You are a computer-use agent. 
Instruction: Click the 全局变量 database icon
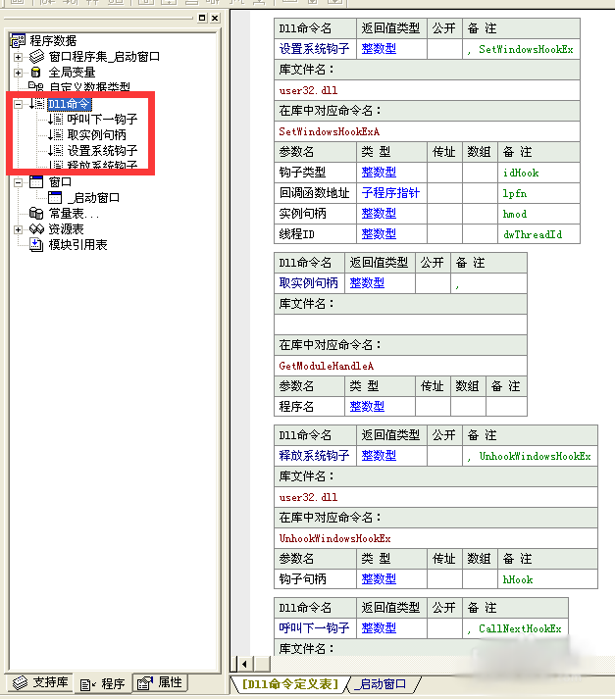(x=36, y=72)
